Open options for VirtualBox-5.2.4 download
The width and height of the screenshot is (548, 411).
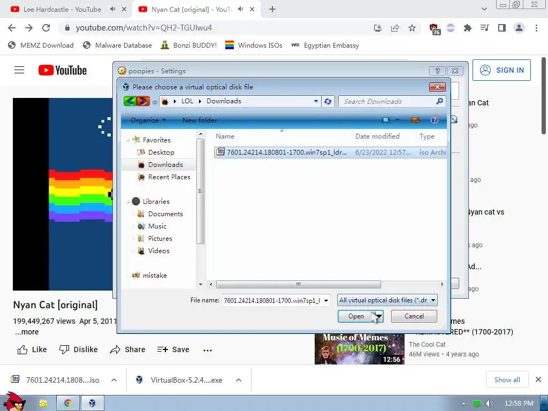click(238, 380)
